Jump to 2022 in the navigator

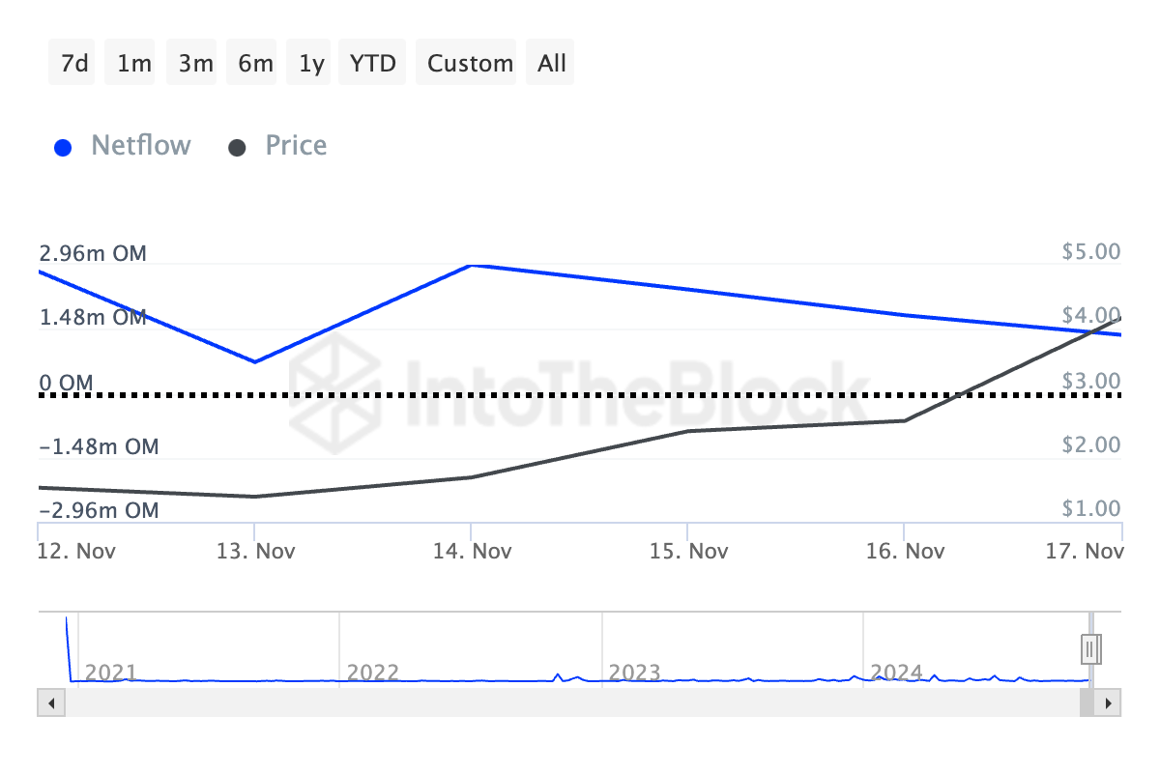click(372, 673)
